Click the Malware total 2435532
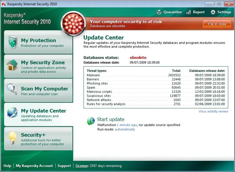Viewport: 235px width, 172px height. [x=174, y=75]
